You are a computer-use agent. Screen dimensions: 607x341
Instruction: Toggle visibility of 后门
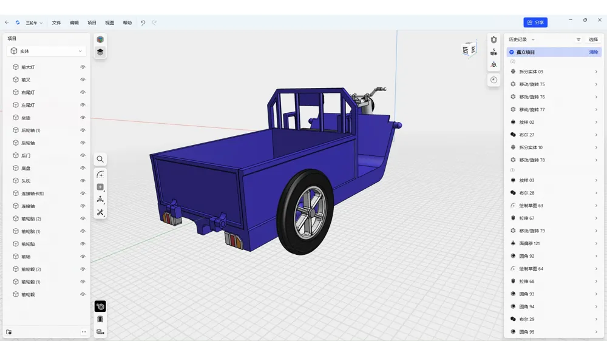point(83,155)
